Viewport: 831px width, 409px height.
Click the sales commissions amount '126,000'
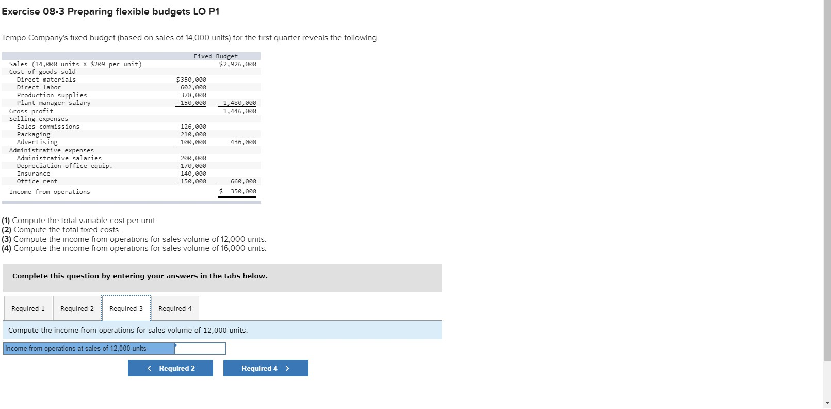click(193, 127)
